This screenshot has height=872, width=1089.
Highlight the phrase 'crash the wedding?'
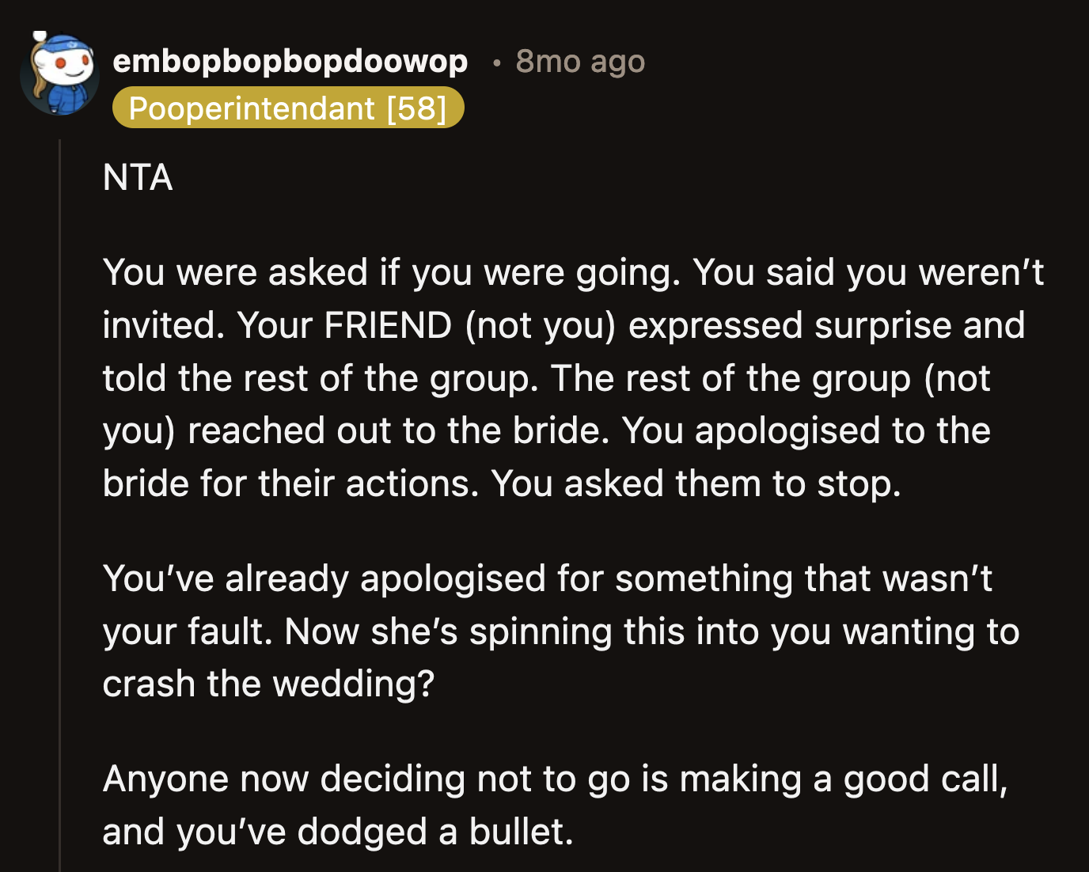pyautogui.click(x=268, y=683)
